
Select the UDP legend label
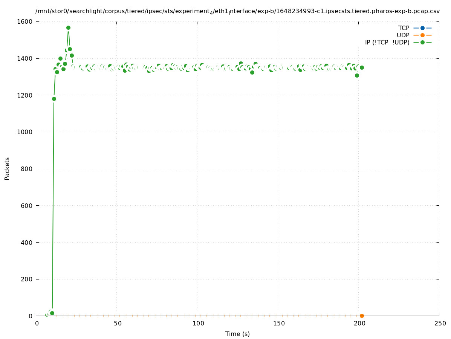(x=403, y=35)
